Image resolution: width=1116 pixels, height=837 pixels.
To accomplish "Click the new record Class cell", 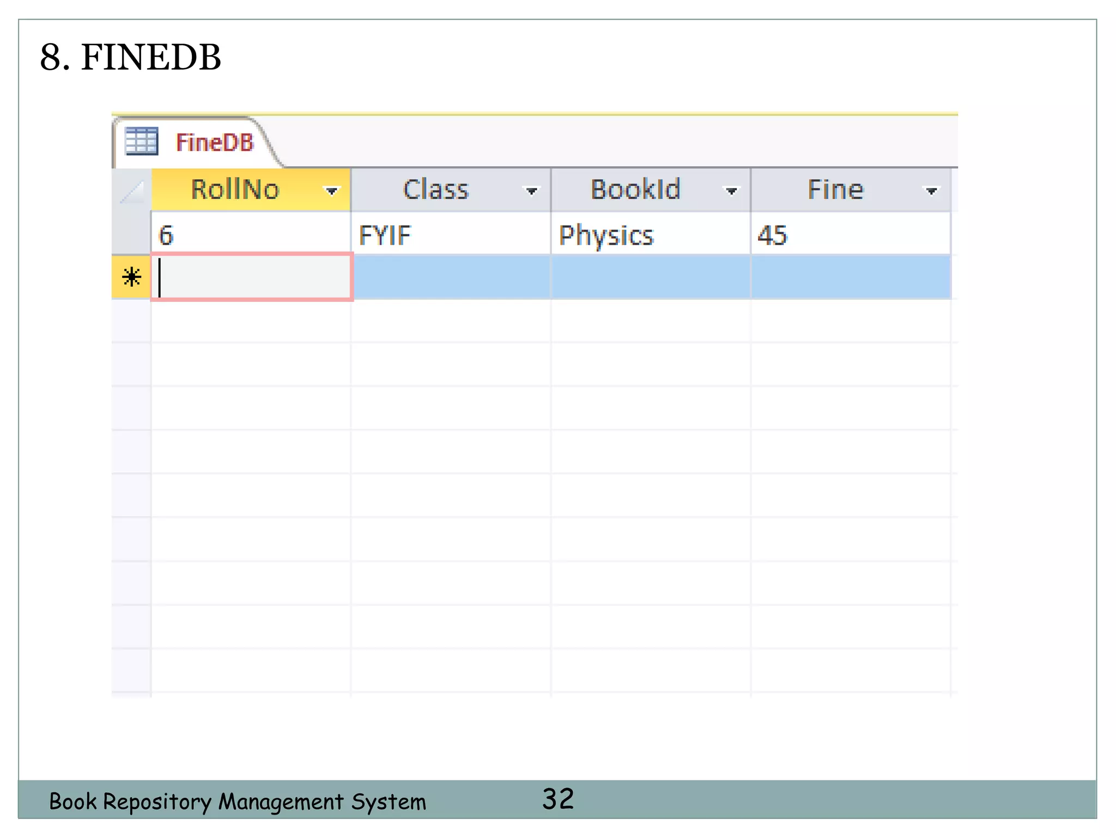I will 452,277.
